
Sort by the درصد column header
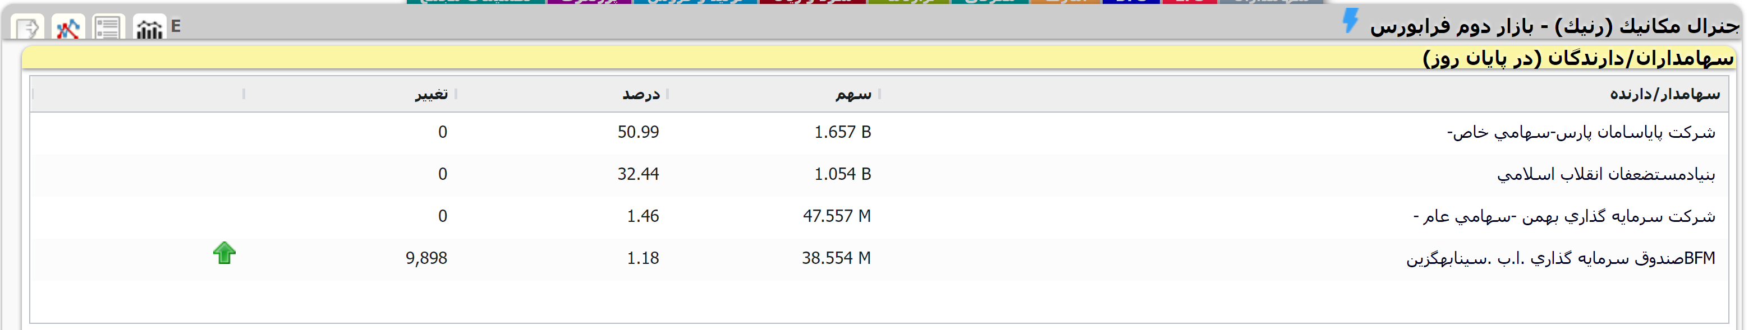[x=640, y=94]
